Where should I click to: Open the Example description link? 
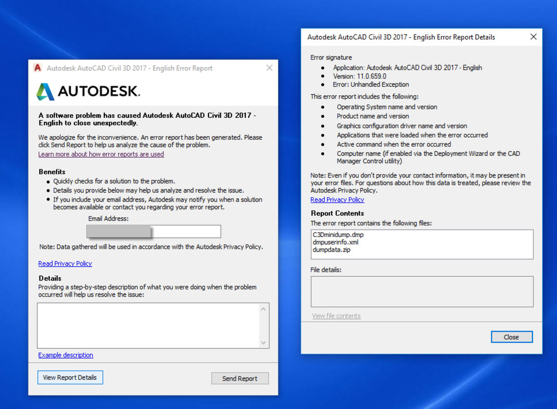point(66,355)
